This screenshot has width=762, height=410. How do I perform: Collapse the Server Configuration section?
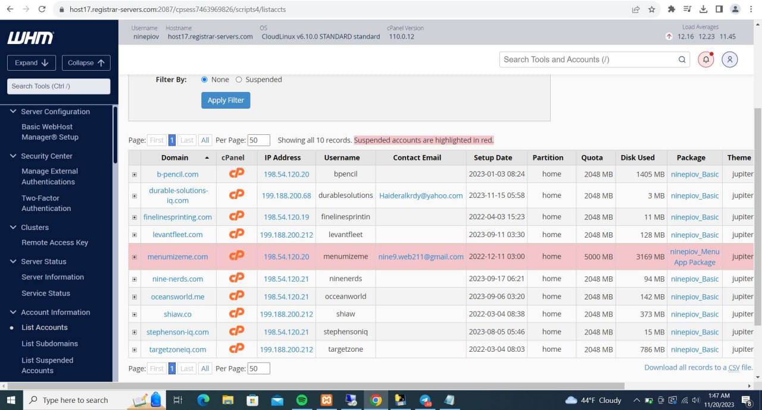click(13, 111)
